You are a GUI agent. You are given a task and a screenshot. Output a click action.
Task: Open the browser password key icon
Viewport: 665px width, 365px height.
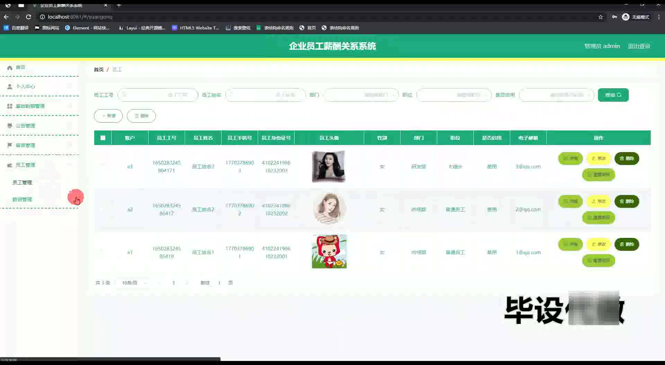614,17
